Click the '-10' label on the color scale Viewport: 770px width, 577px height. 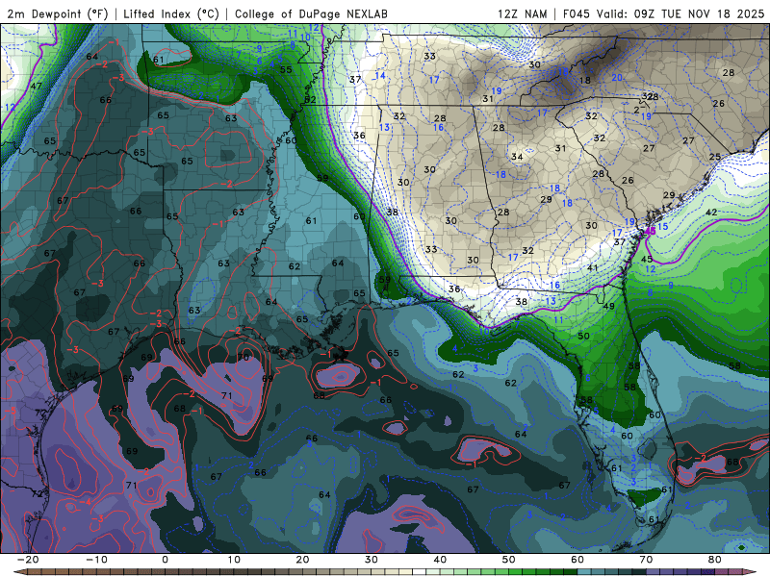[96, 560]
